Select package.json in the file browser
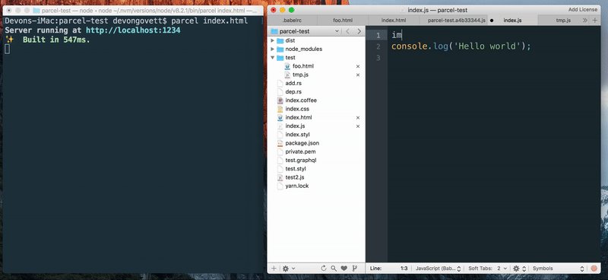The image size is (608, 280). (302, 143)
